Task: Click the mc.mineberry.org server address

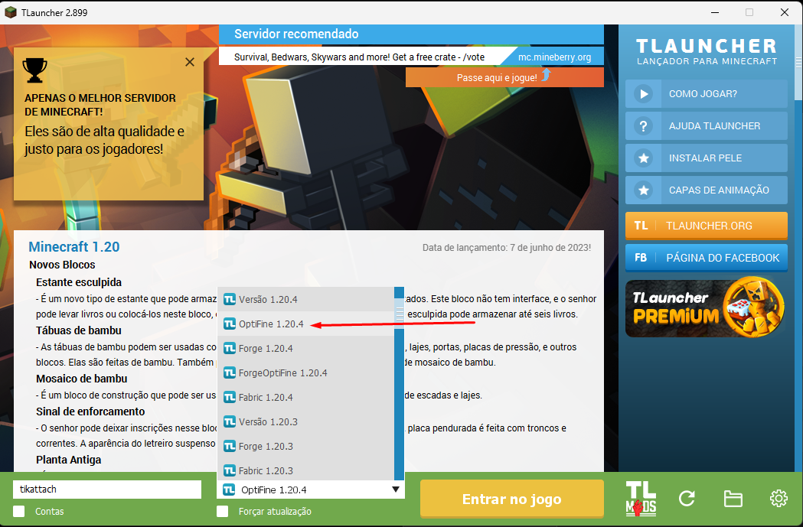Action: pos(554,57)
